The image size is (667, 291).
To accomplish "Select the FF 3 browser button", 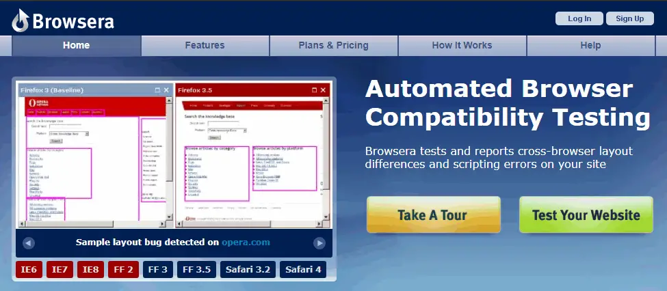I will click(x=158, y=270).
